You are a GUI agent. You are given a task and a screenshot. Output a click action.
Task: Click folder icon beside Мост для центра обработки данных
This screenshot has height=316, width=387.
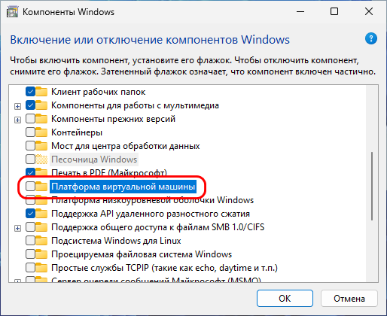coord(41,146)
